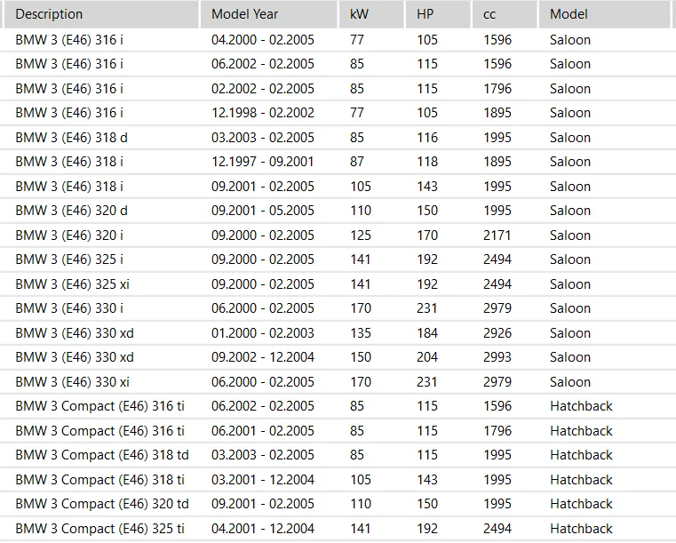Viewport: 676px width, 543px height.
Task: Select the BMW 3 (E46) 318 d description
Action: (x=72, y=138)
